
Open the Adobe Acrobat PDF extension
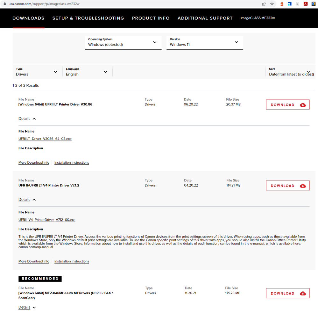(x=305, y=4)
